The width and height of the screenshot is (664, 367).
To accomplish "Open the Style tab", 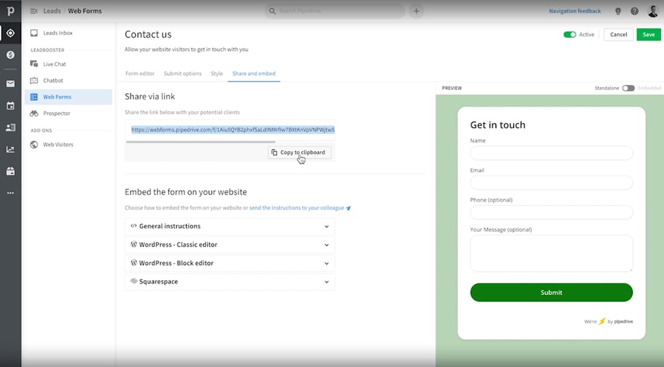I will [216, 73].
